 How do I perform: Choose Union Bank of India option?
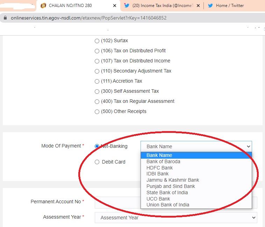click(x=196, y=205)
